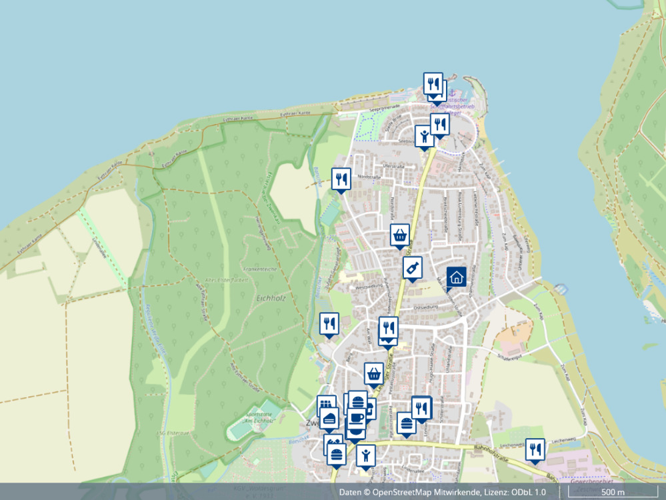Click the restaurant marker on Leichenweg
666x500 pixels.
pyautogui.click(x=534, y=449)
